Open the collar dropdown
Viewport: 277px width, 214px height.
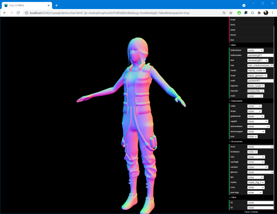(255, 106)
